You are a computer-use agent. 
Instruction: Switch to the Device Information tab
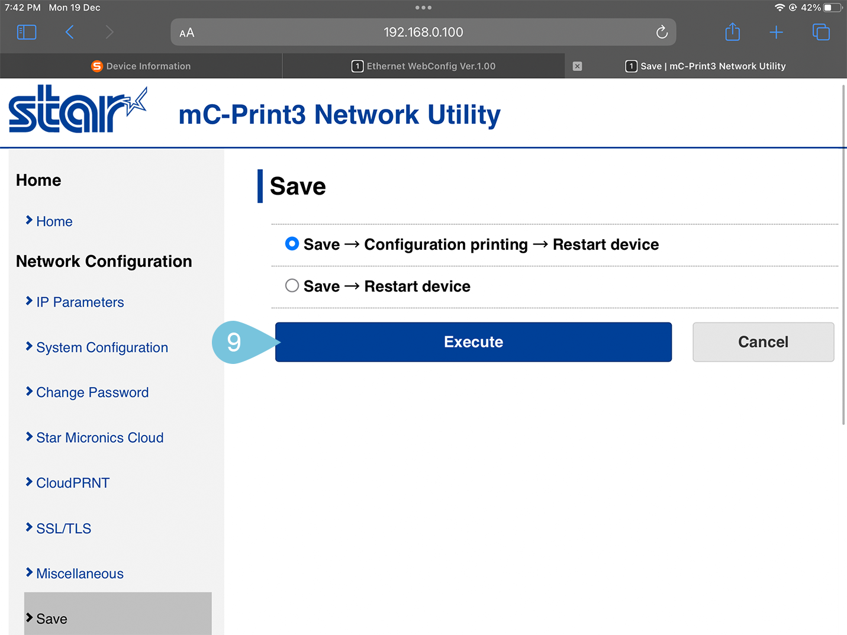pos(141,66)
